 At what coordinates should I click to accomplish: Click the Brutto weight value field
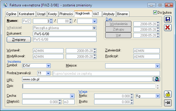[x=112, y=102]
